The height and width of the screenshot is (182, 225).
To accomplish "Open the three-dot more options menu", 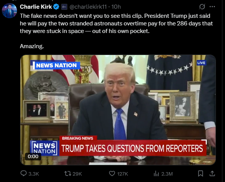I will pyautogui.click(x=212, y=6).
